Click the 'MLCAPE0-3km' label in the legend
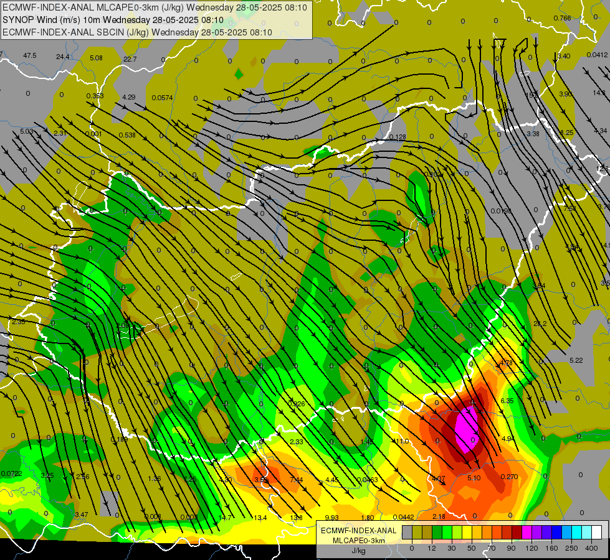 point(358,540)
